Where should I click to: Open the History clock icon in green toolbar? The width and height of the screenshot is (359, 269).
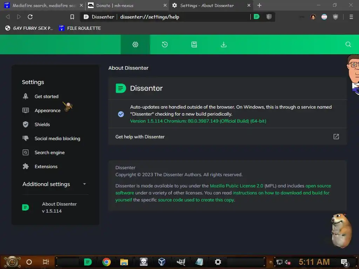[165, 44]
